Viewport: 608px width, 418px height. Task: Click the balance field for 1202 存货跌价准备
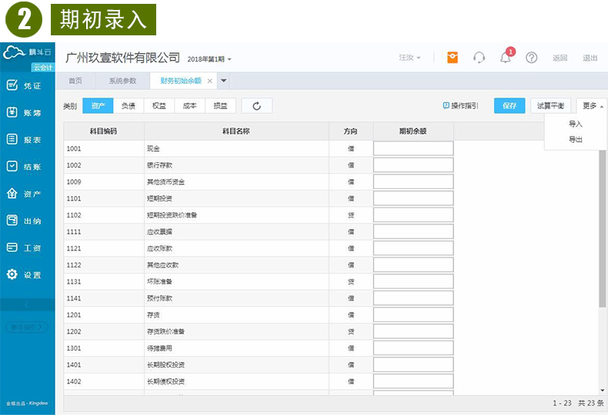click(413, 332)
